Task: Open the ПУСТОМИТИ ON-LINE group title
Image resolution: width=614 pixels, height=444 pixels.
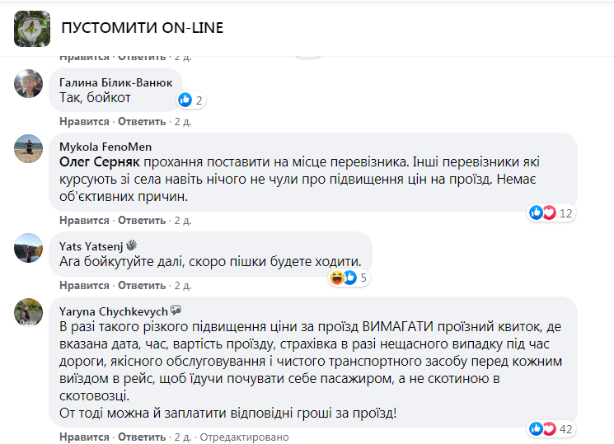Action: (x=142, y=29)
